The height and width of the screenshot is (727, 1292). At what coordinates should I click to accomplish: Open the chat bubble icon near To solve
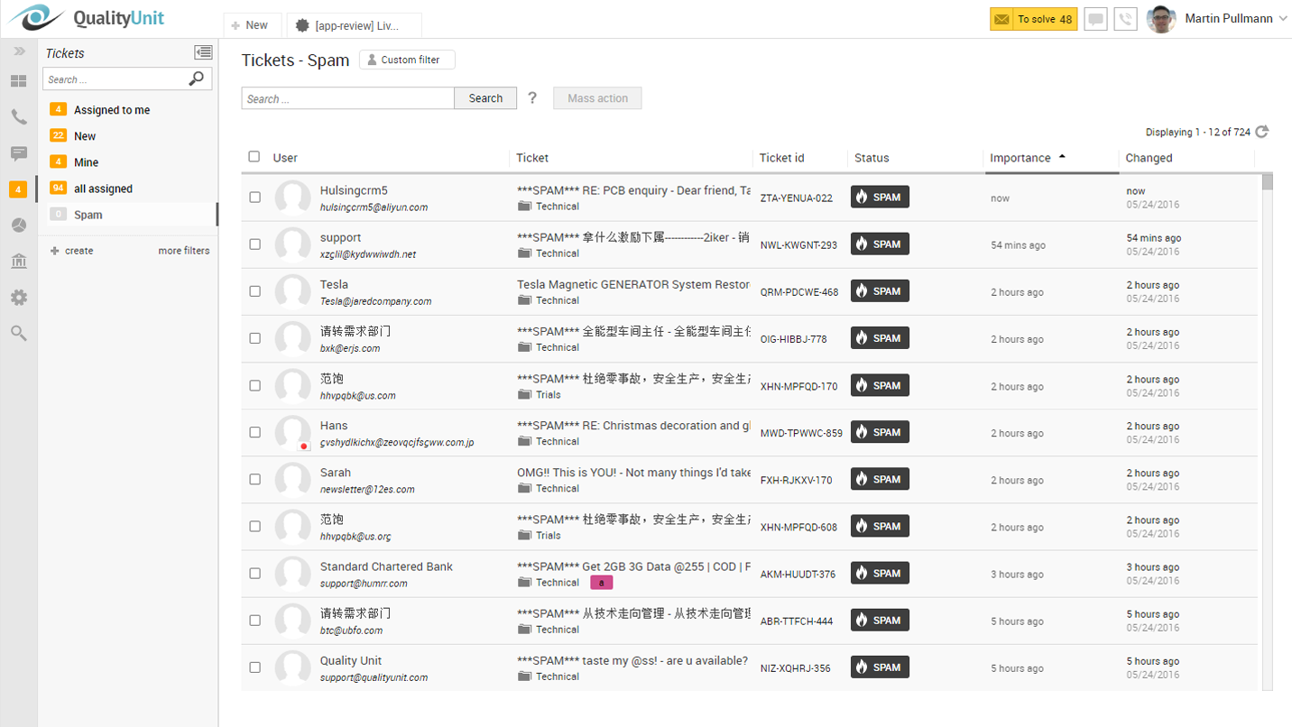tap(1095, 19)
